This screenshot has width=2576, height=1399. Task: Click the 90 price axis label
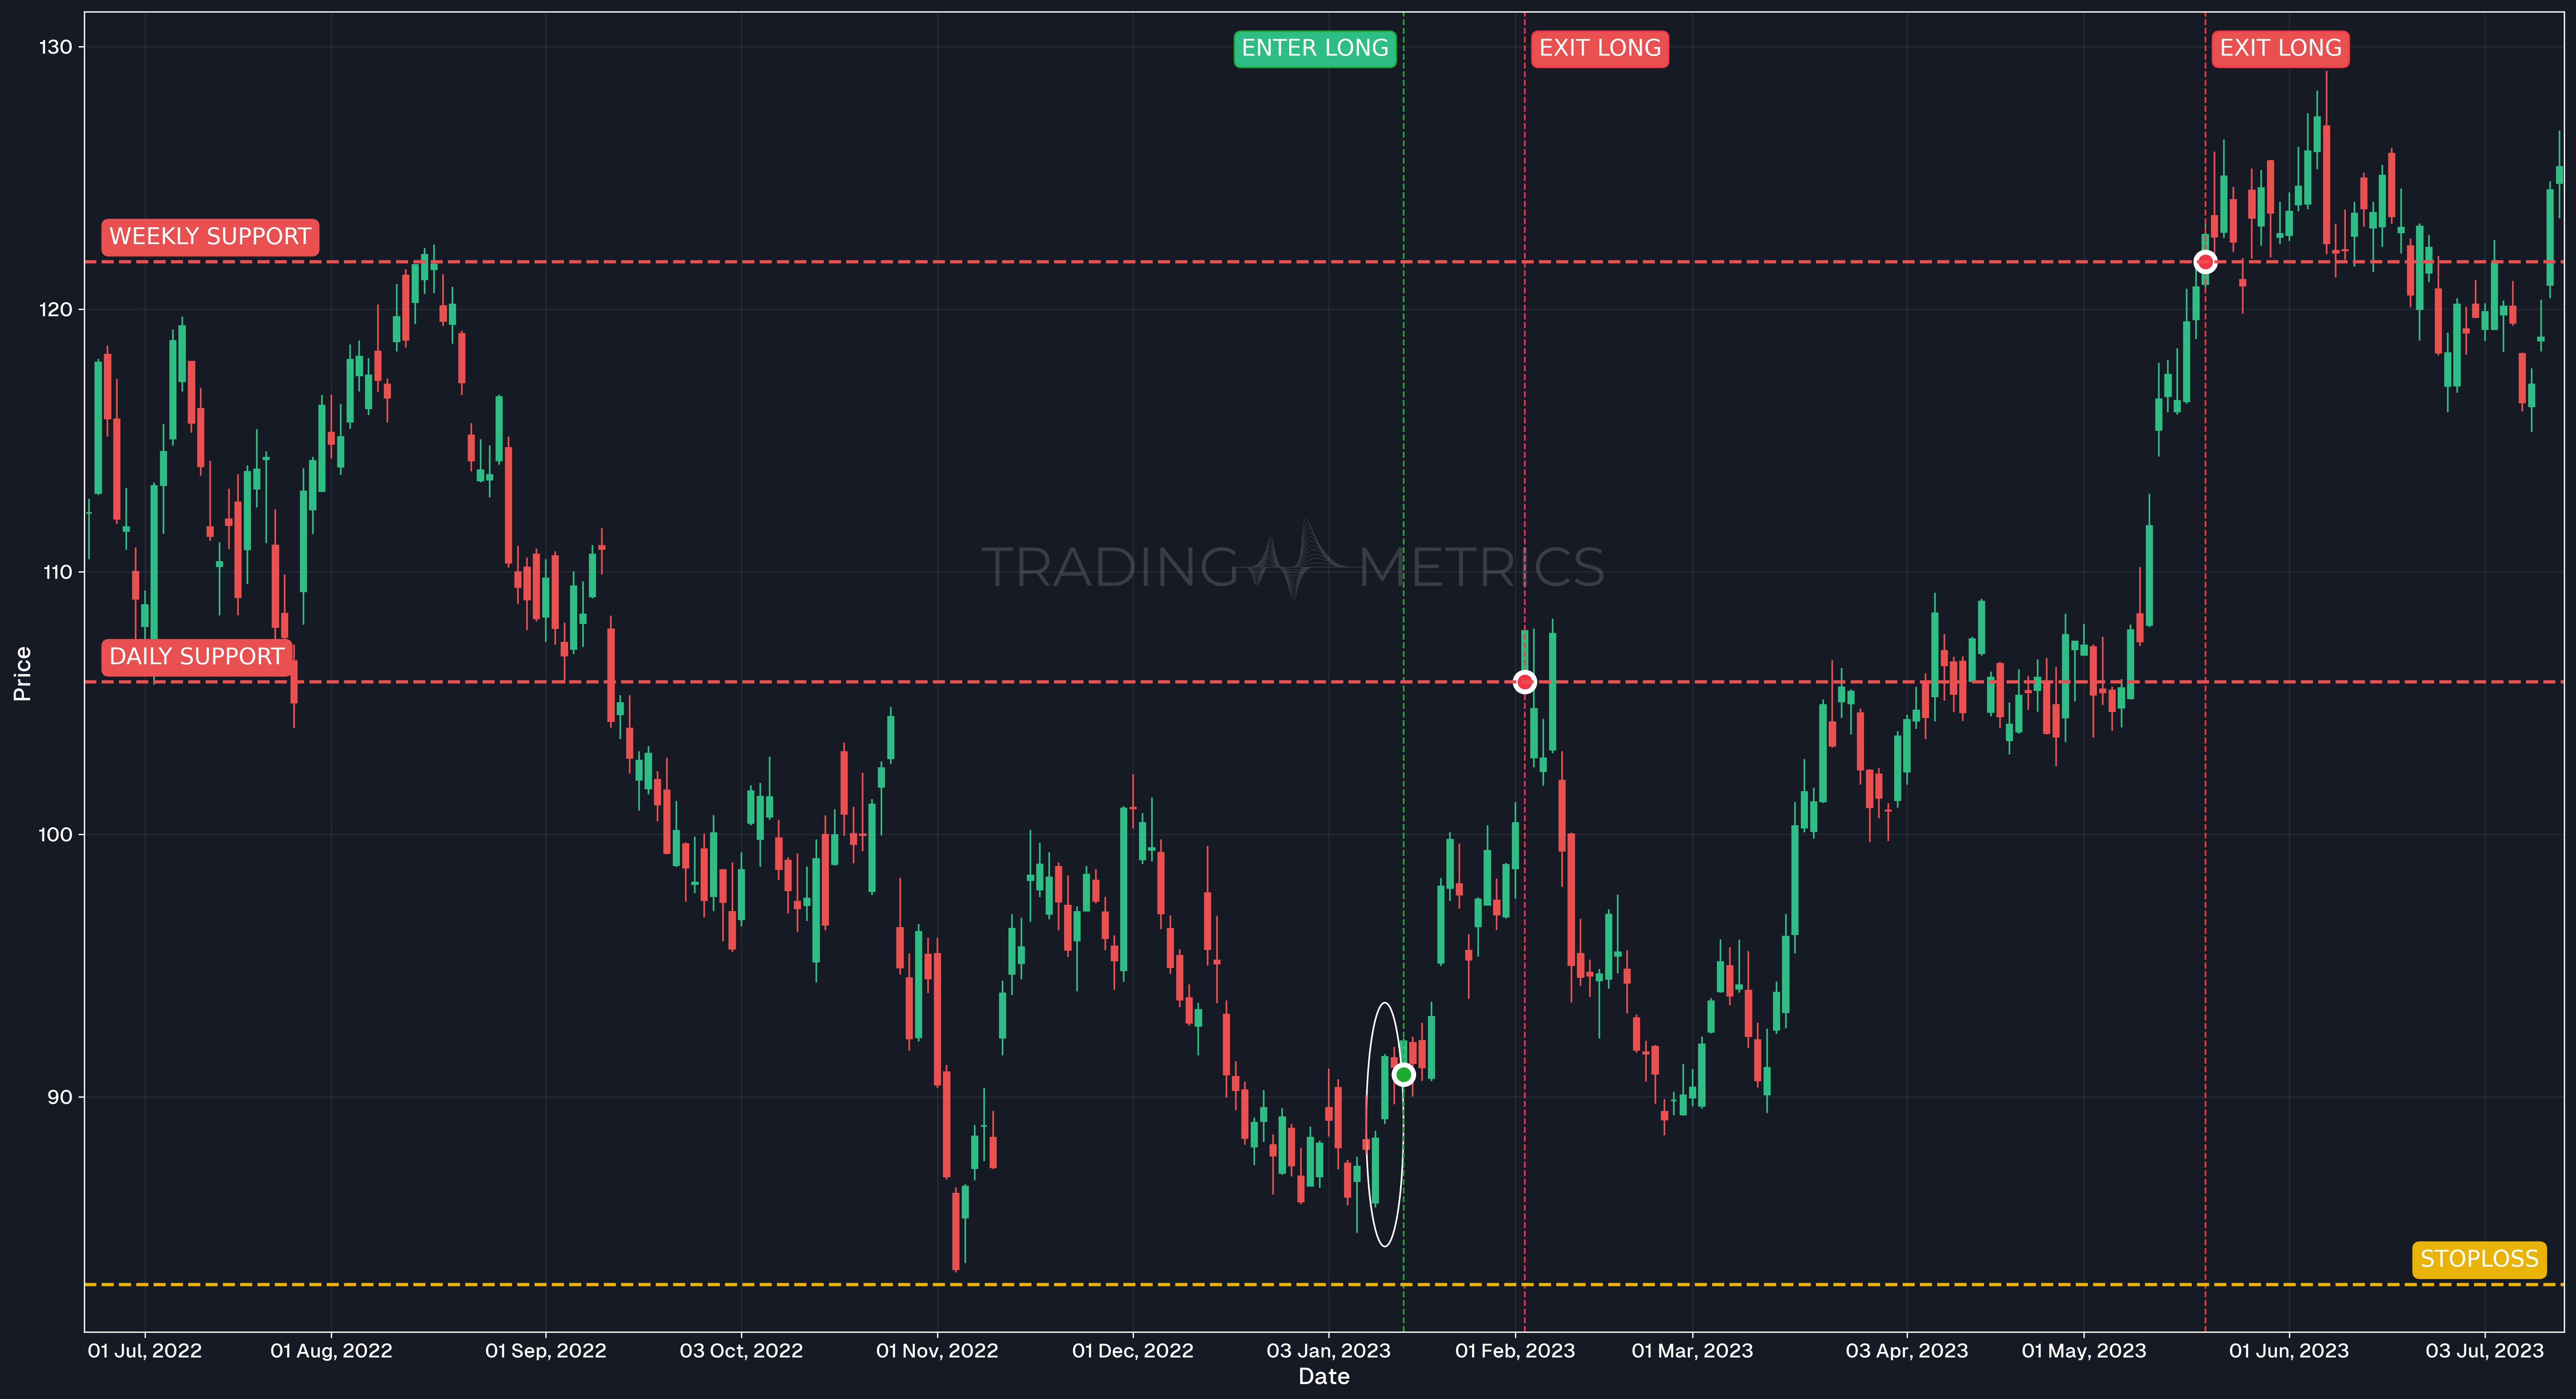pyautogui.click(x=60, y=1097)
